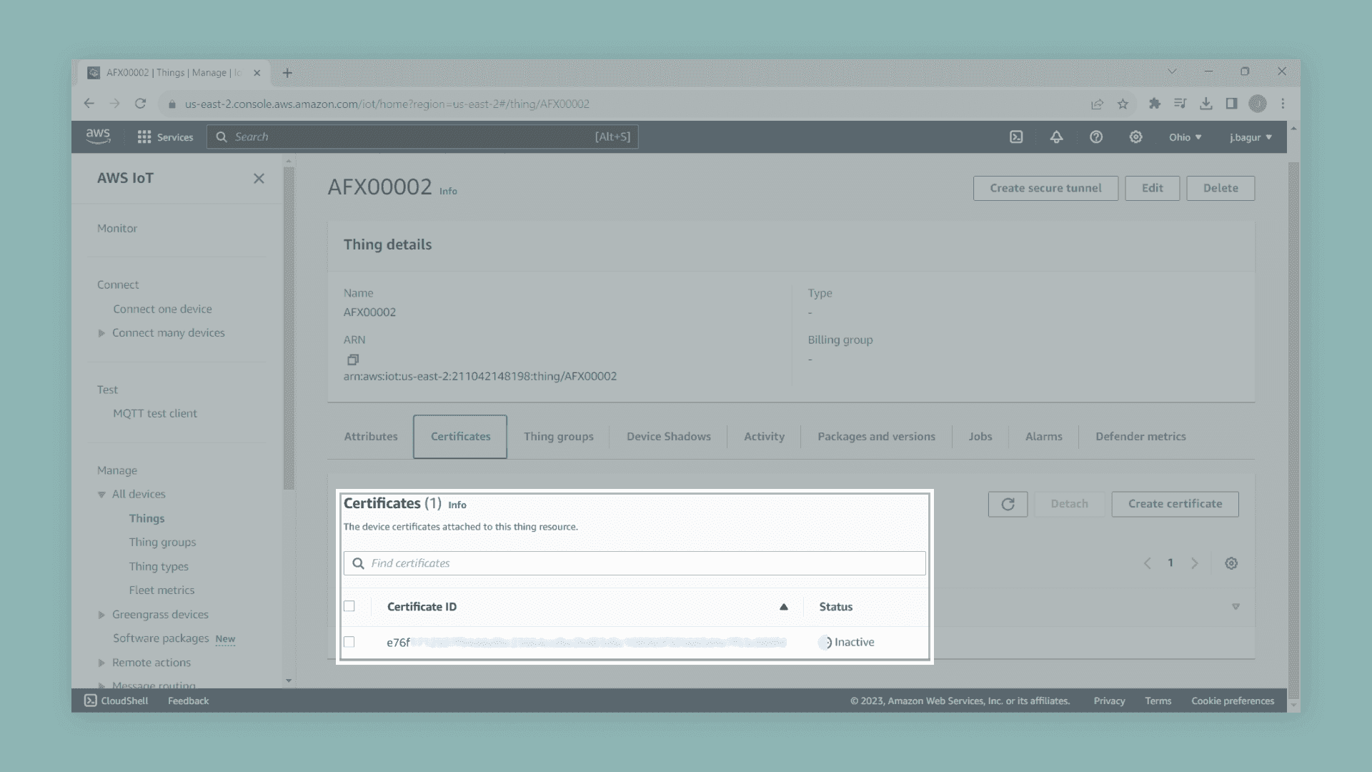The image size is (1372, 772).
Task: Copy the thing ARN using copy icon
Action: 353,360
